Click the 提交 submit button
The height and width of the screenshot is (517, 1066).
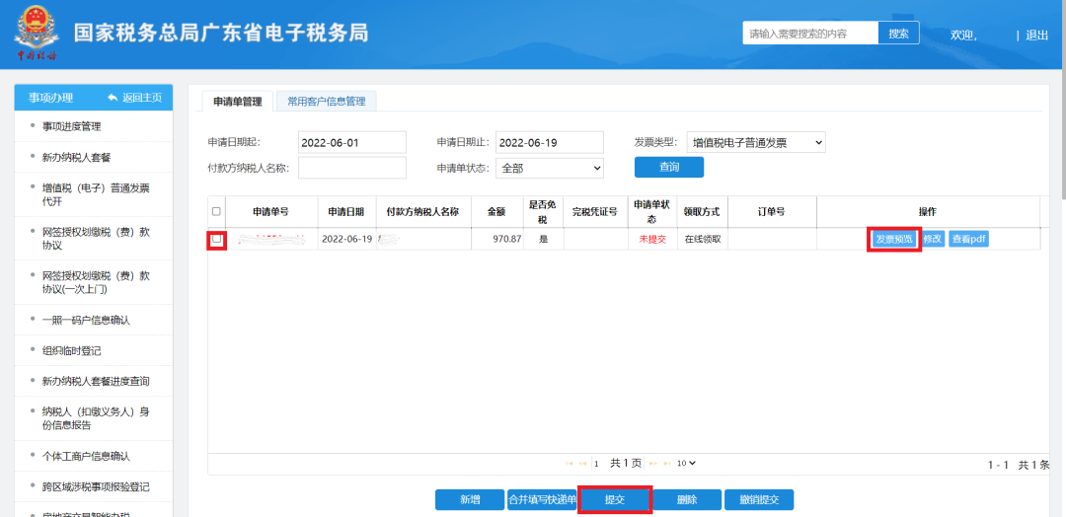(615, 499)
